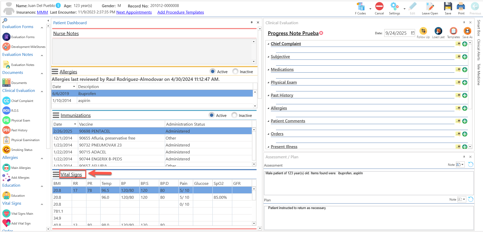The image size is (483, 233).
Task: Print using the Print icon
Action: pos(461,6)
